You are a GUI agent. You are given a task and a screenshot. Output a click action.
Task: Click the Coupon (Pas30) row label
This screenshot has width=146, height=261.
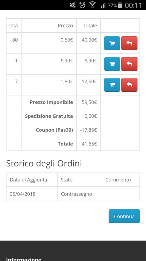point(54,130)
